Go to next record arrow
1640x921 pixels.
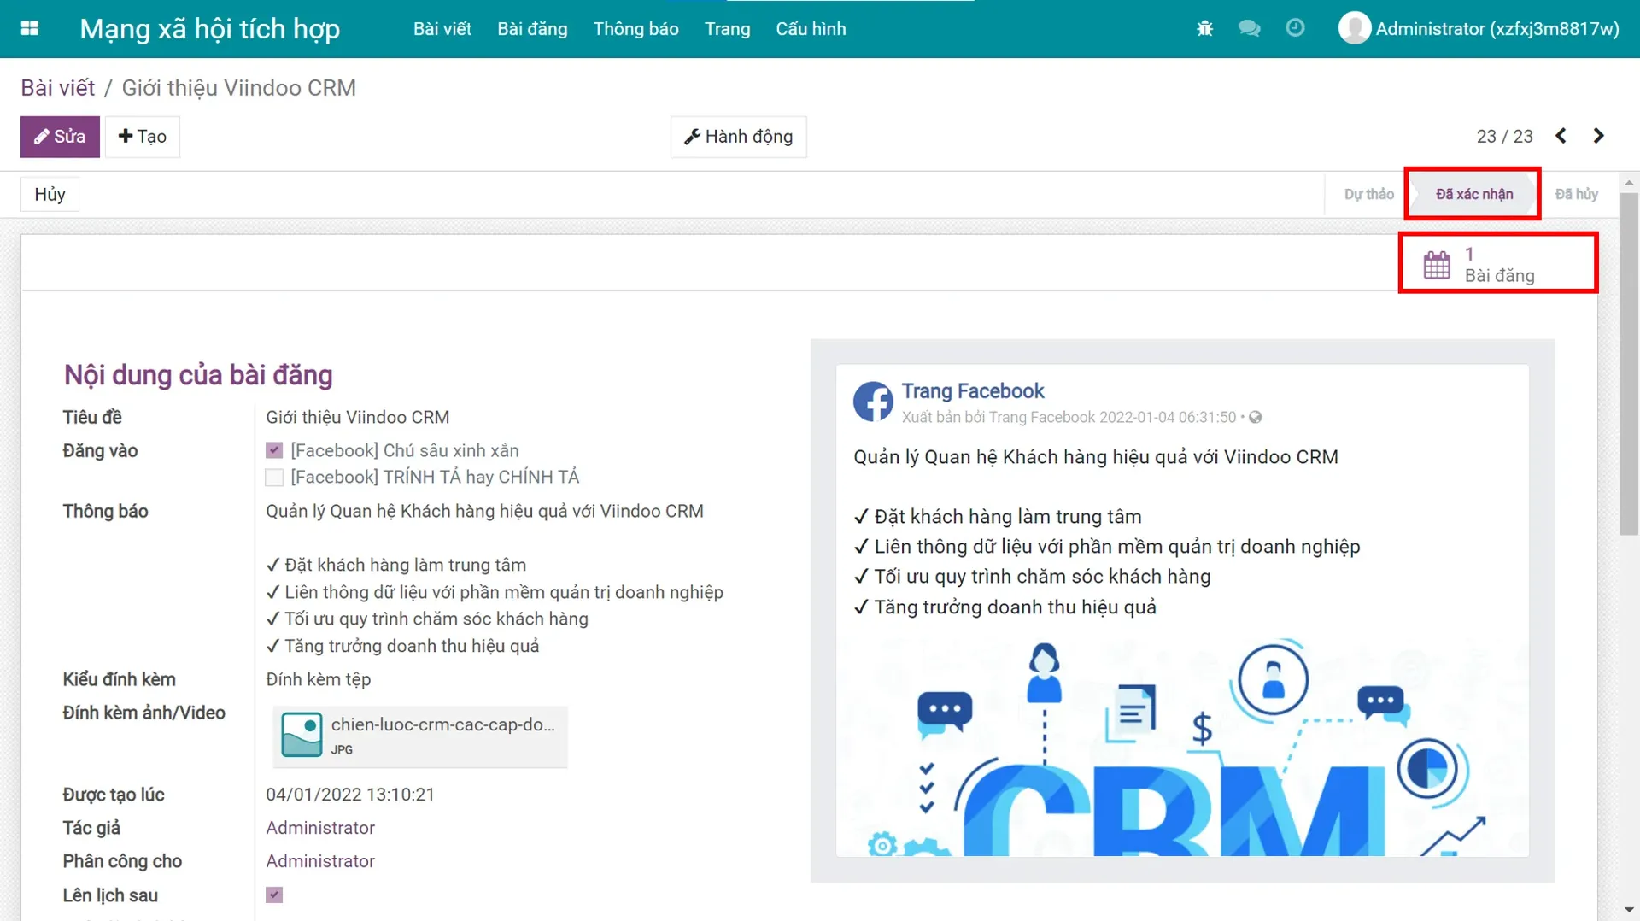[1598, 136]
